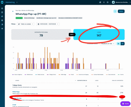Click the RD Station logo icon
Screen dimensions: 131x107
[x=2, y=2]
